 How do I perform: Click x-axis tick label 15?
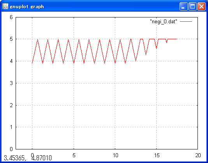coord(157,155)
